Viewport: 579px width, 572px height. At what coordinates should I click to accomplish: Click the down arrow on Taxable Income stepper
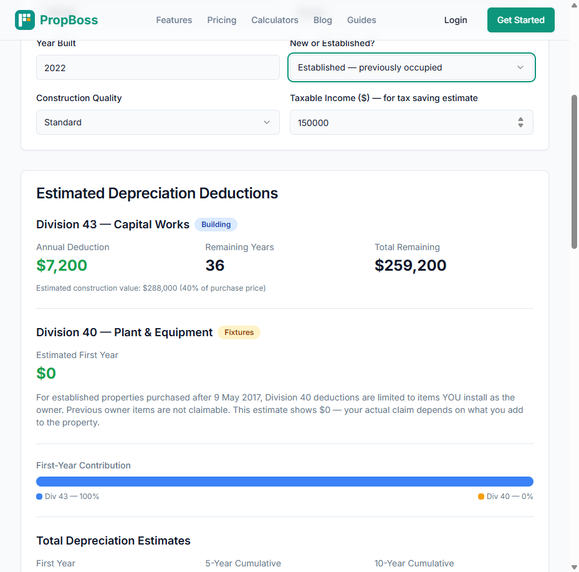[x=520, y=125]
